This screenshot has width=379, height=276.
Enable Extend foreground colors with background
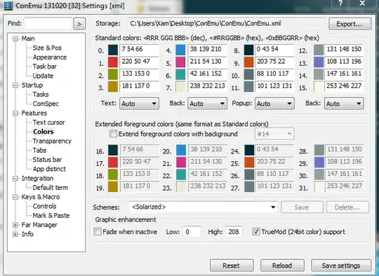(x=113, y=134)
